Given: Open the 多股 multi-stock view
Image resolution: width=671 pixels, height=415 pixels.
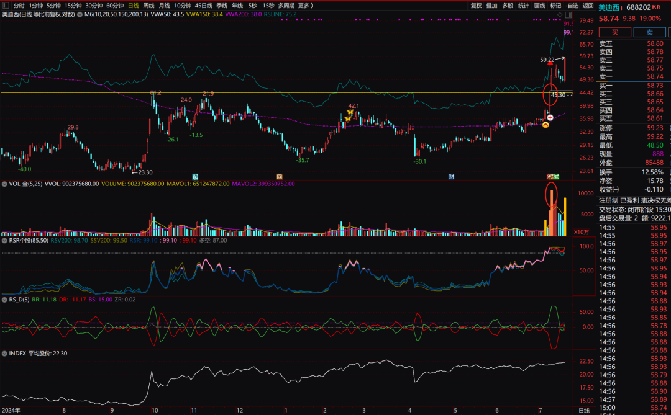Looking at the screenshot, I should click(x=508, y=6).
